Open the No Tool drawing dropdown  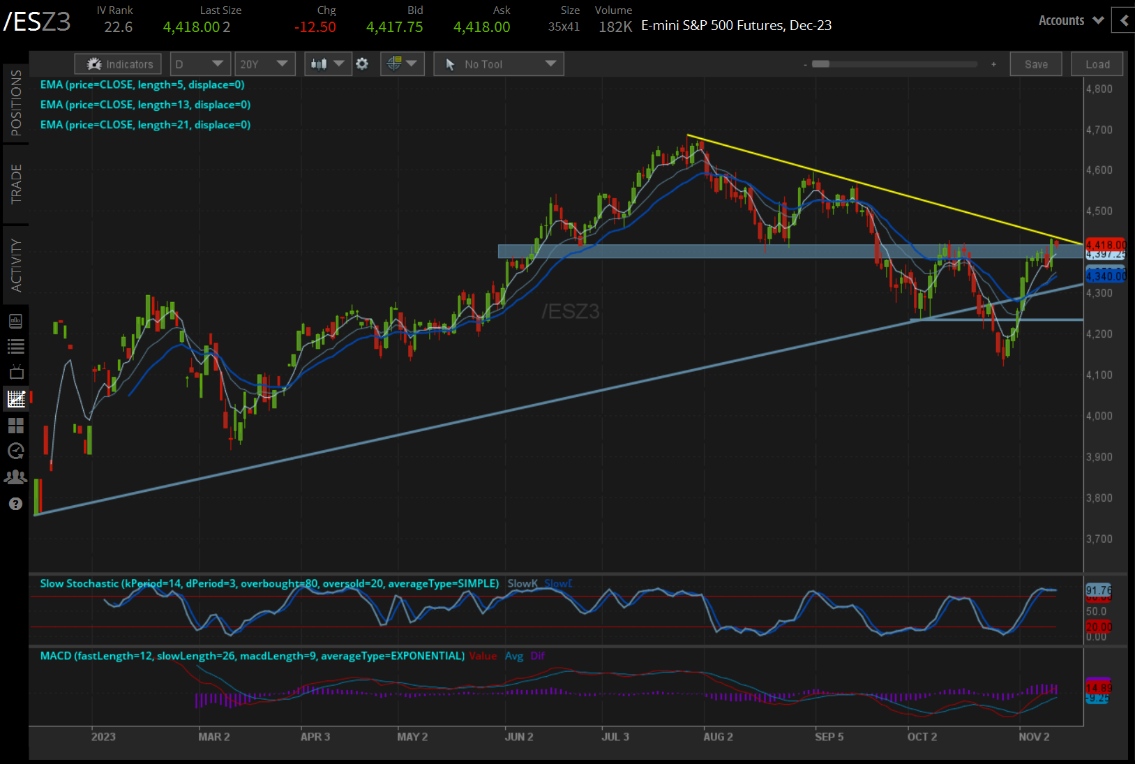pos(499,64)
